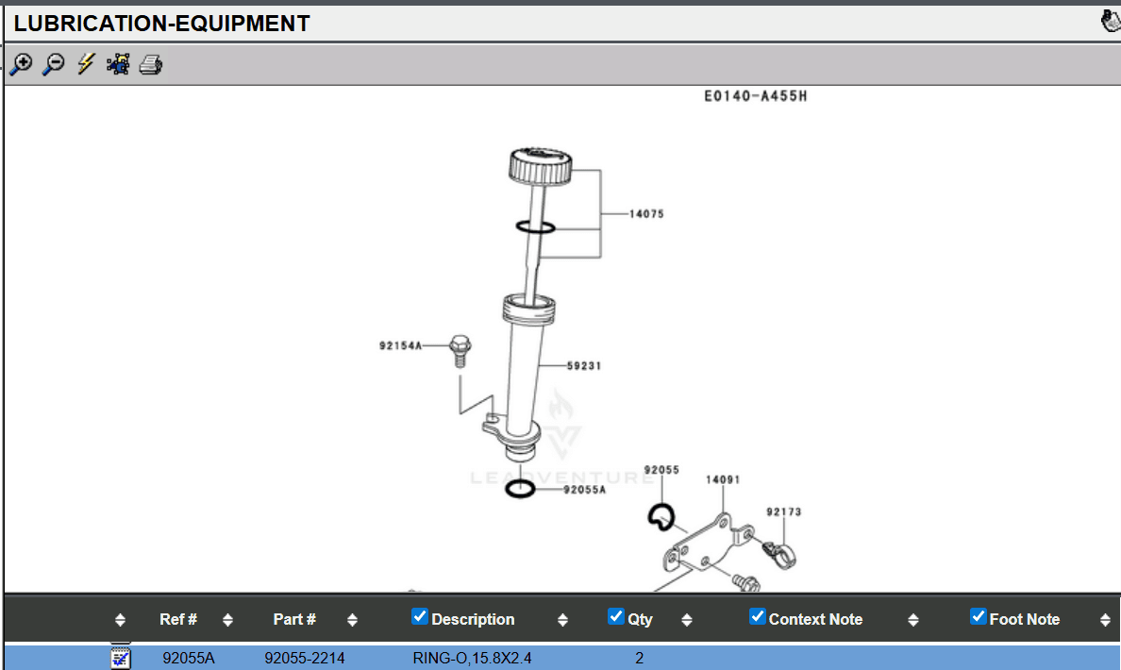
Task: Open the notes icon for row 92055A
Action: point(121,657)
